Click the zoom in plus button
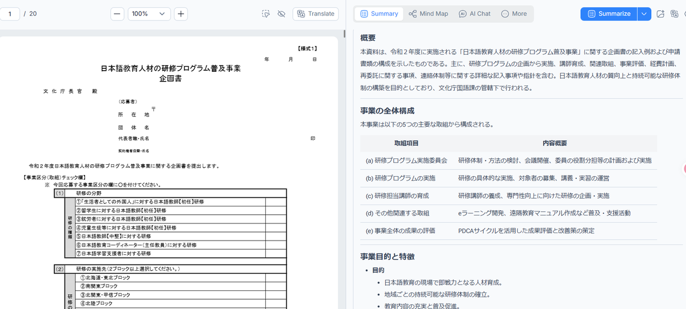The image size is (686, 309). point(181,14)
